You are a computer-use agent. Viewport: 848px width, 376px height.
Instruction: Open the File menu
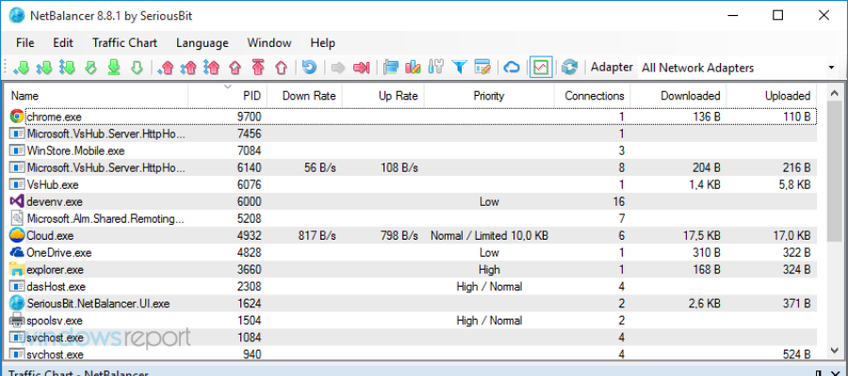[24, 43]
